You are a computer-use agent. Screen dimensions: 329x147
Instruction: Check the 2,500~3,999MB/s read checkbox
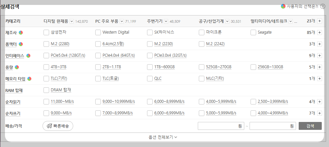pos(253,102)
